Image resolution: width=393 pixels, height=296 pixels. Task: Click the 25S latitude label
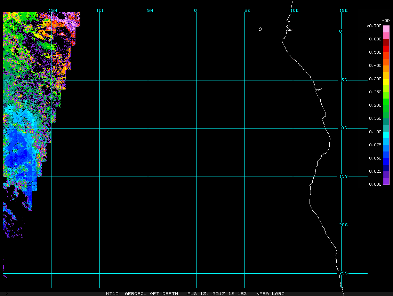pos(343,273)
